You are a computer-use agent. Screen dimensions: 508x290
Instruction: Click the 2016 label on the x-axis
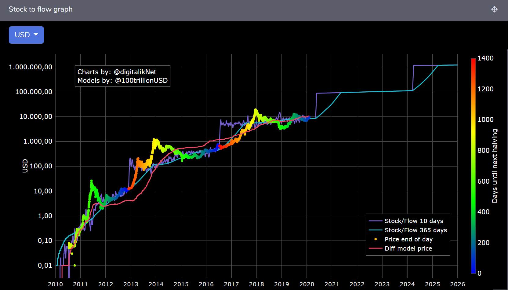[206, 284]
